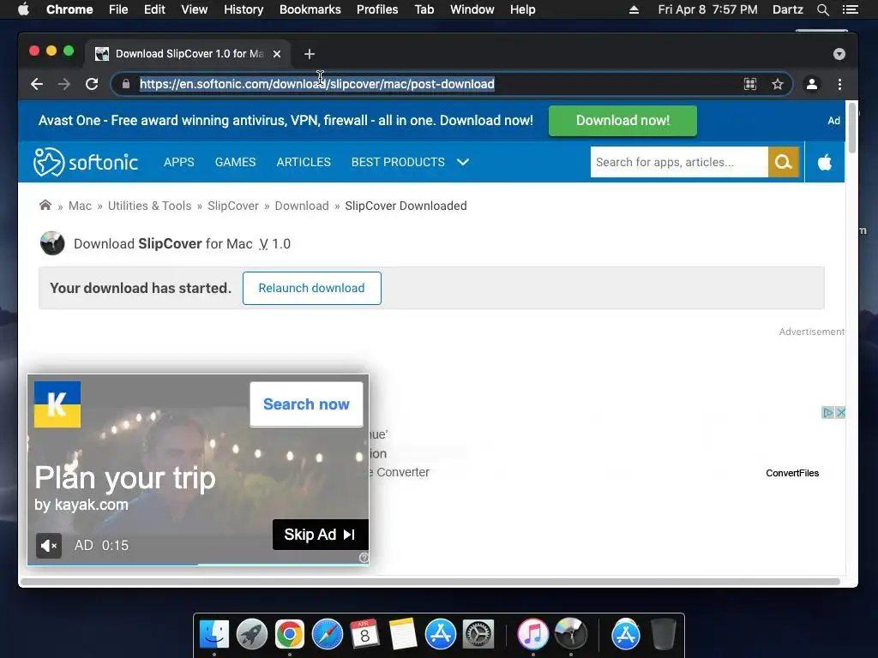Click the orange search magnifier button
The height and width of the screenshot is (658, 878).
pyautogui.click(x=784, y=162)
